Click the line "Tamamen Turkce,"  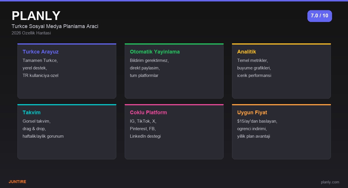(x=40, y=60)
